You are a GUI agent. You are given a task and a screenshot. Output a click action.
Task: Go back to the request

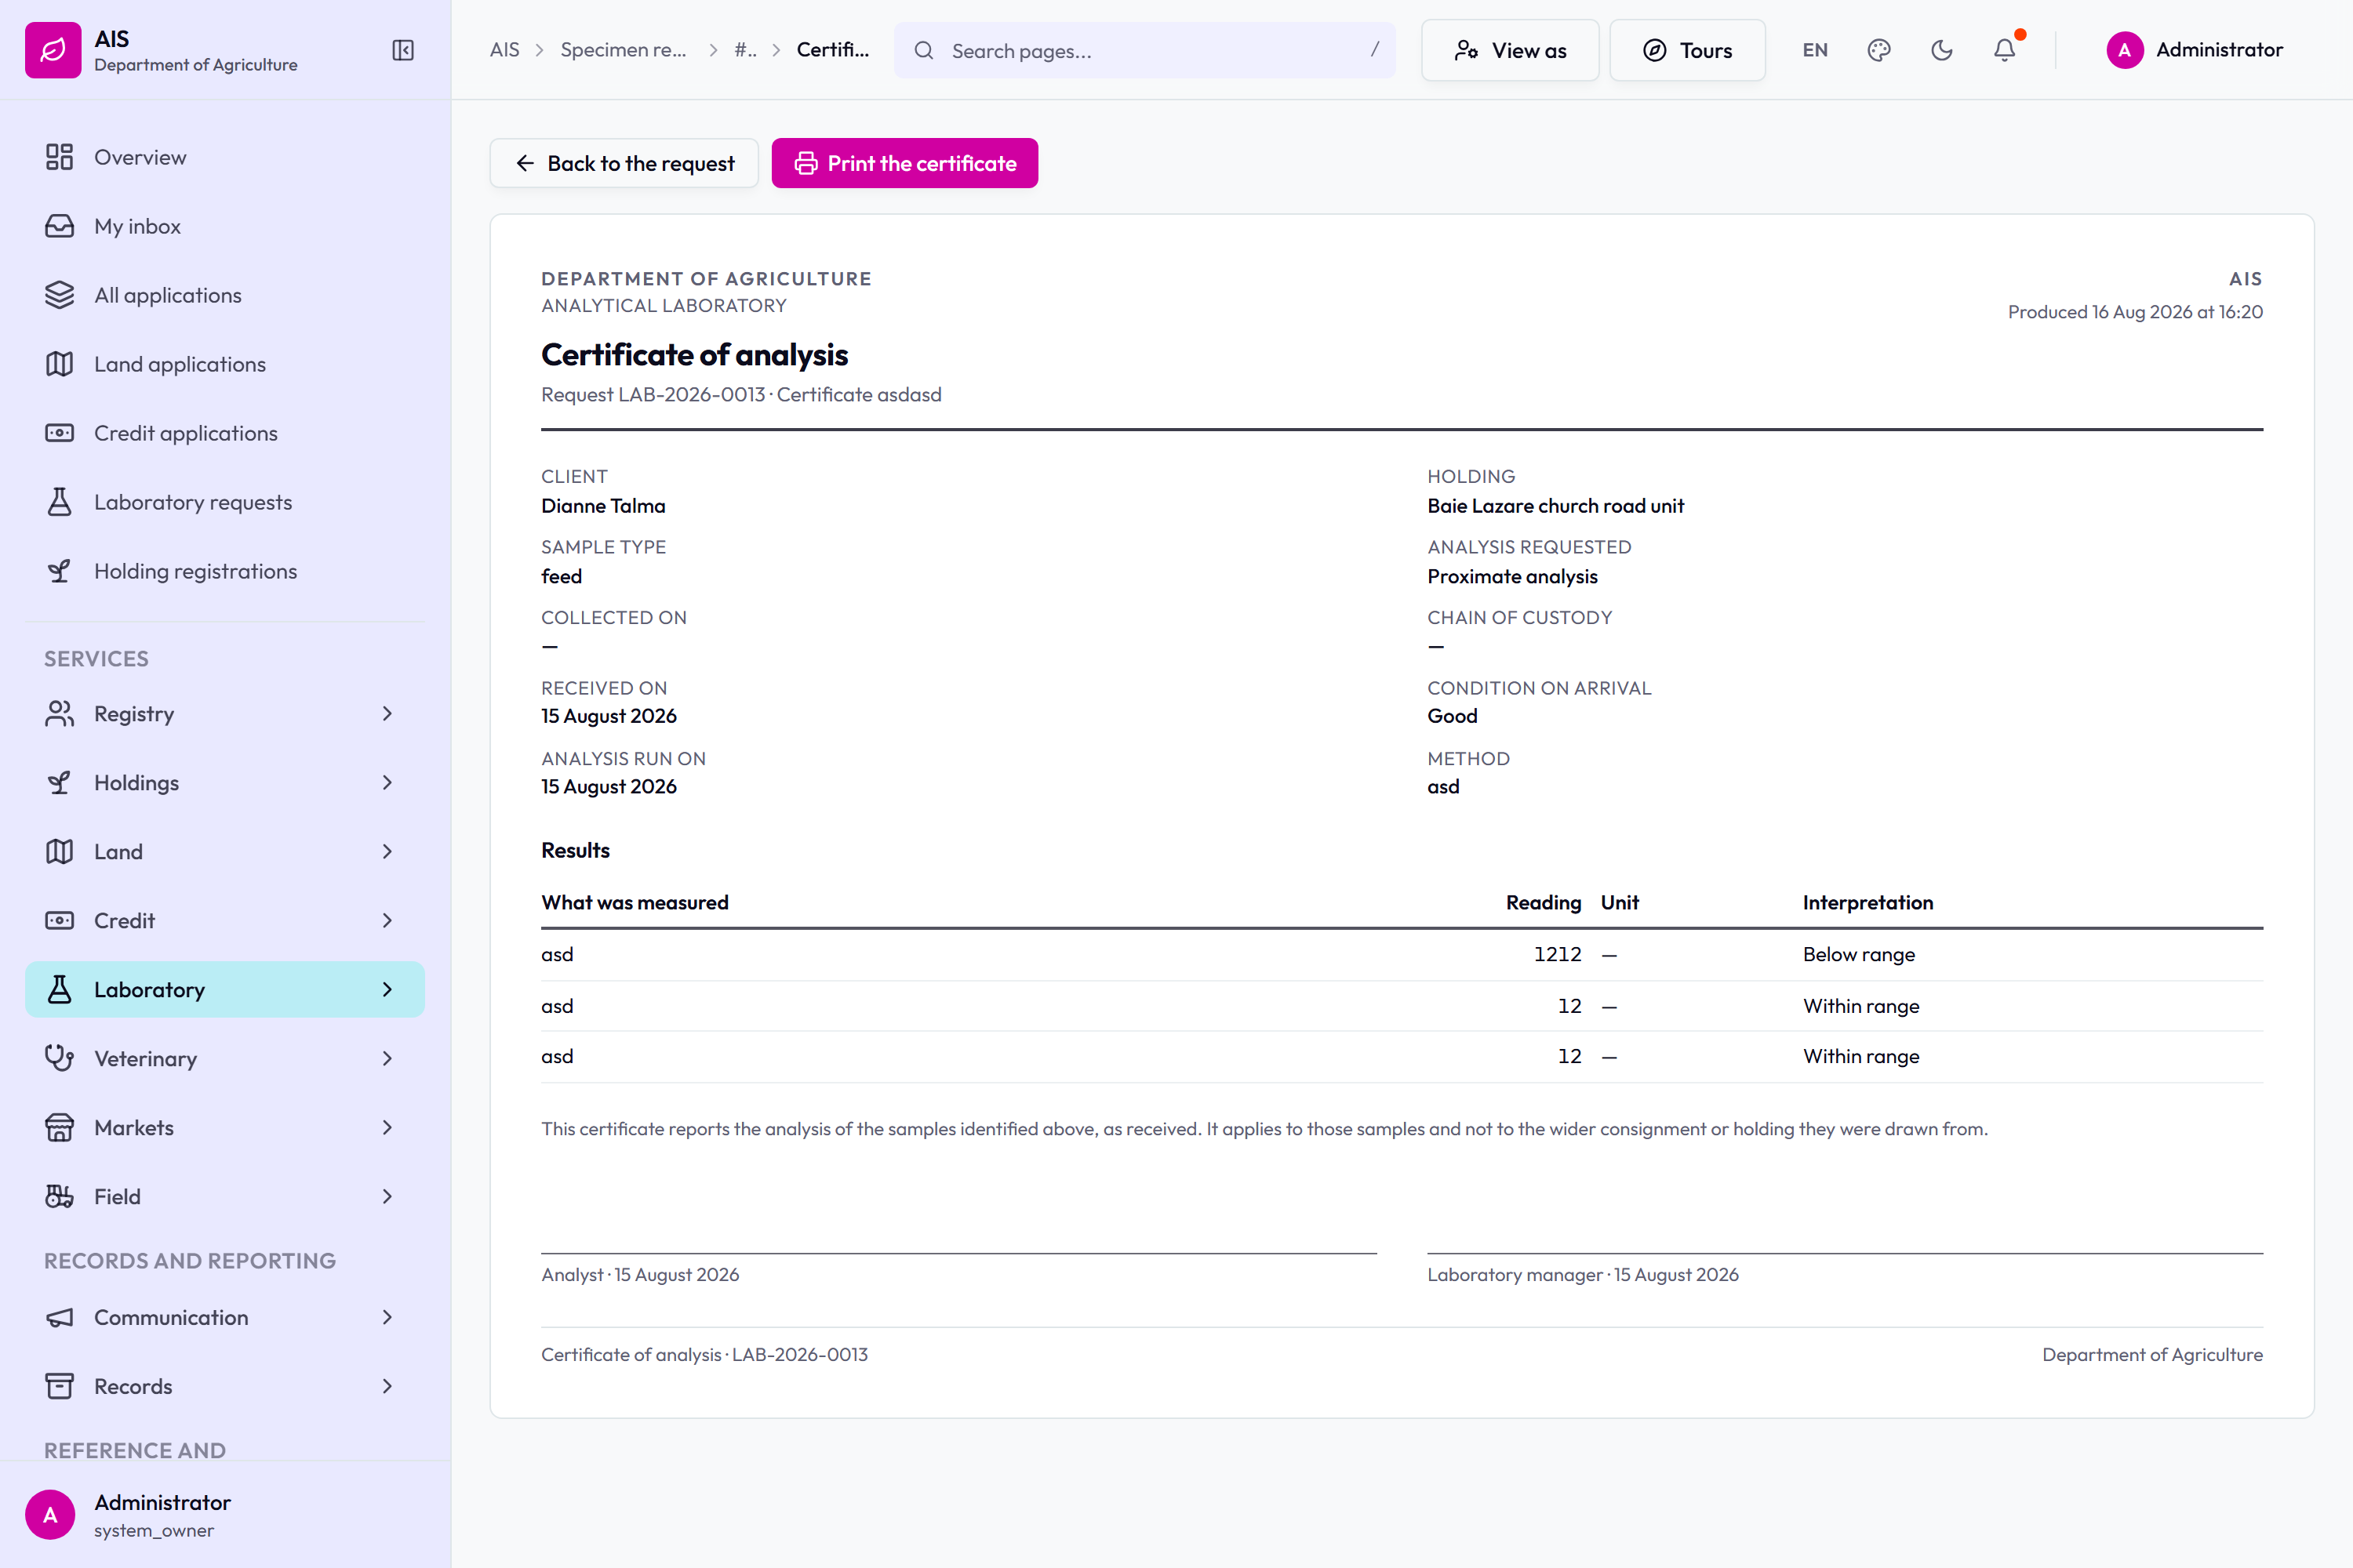tap(624, 163)
